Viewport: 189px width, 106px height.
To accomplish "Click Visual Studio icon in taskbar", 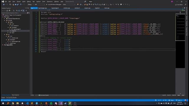I will (61, 103).
